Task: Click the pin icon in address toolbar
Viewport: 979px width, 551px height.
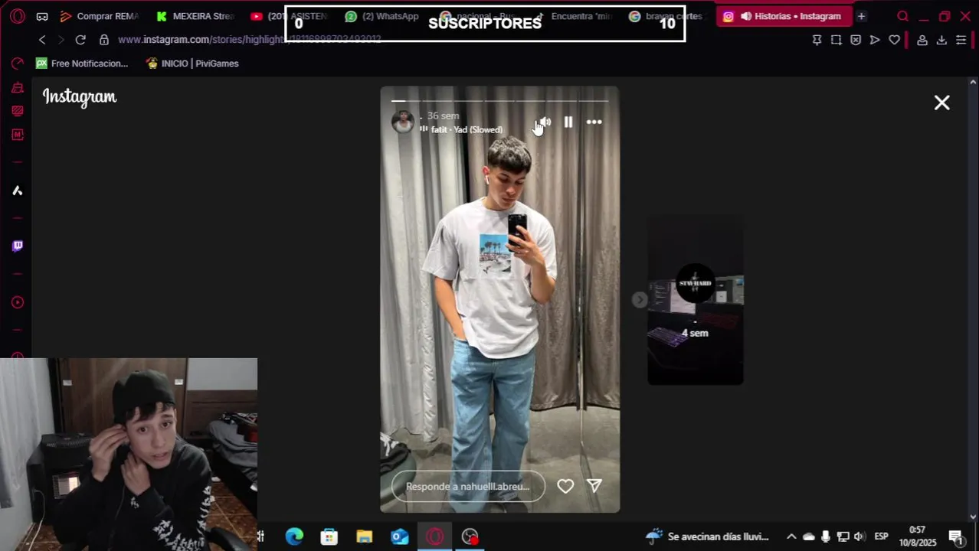Action: (817, 40)
